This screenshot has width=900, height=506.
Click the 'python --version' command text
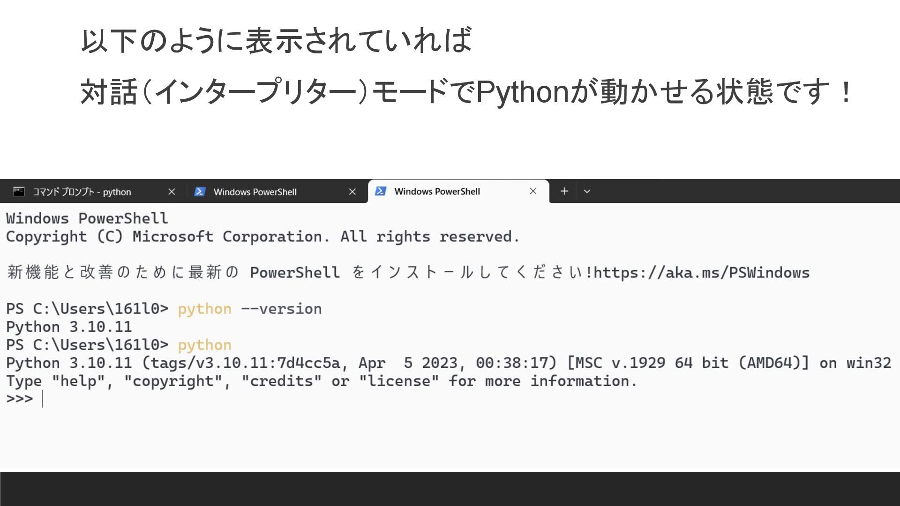[x=249, y=309]
